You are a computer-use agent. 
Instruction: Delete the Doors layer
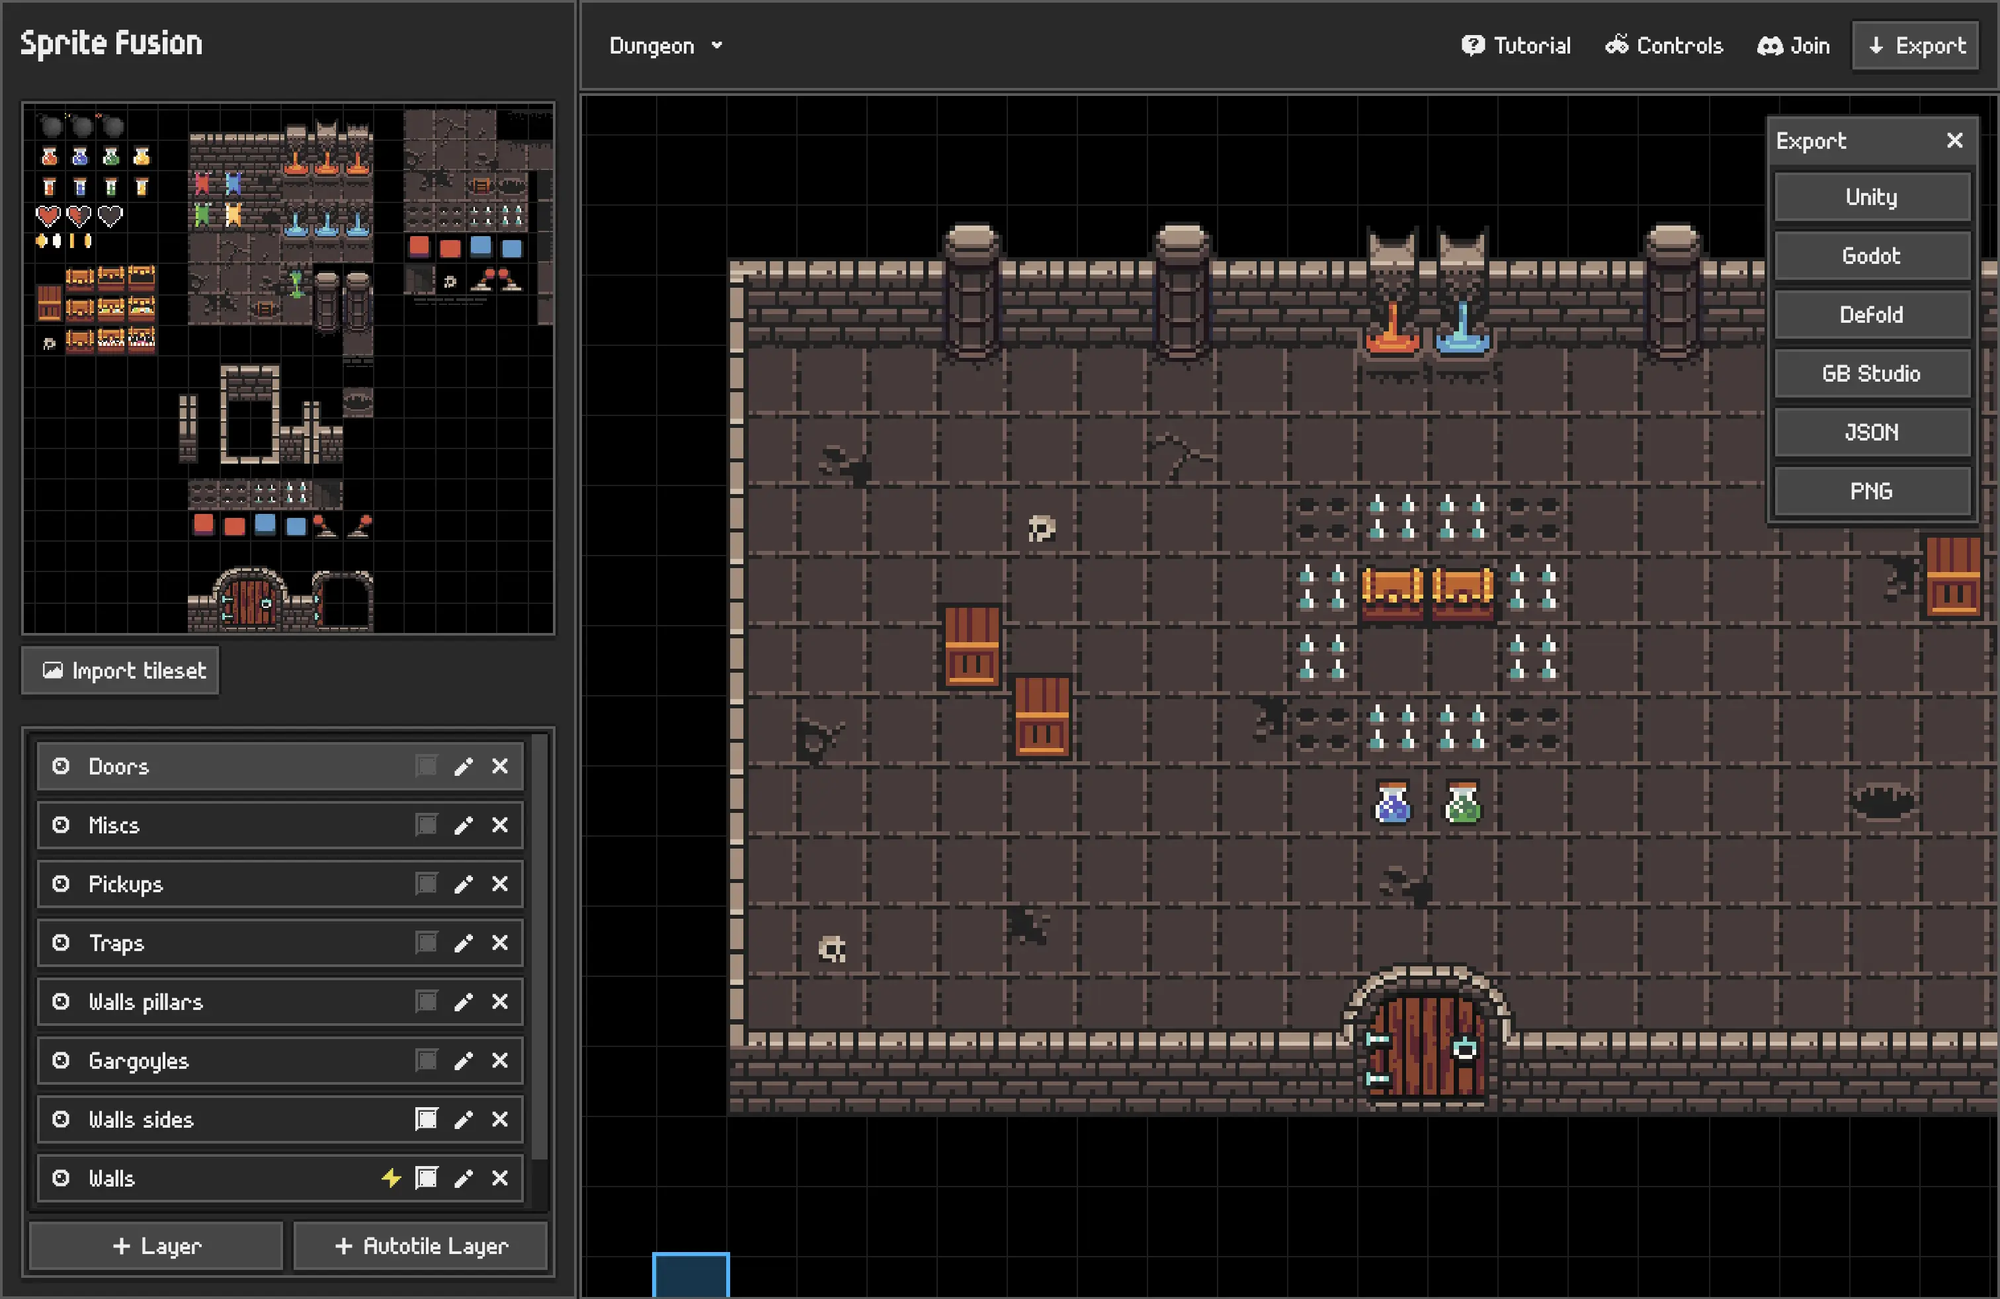500,765
